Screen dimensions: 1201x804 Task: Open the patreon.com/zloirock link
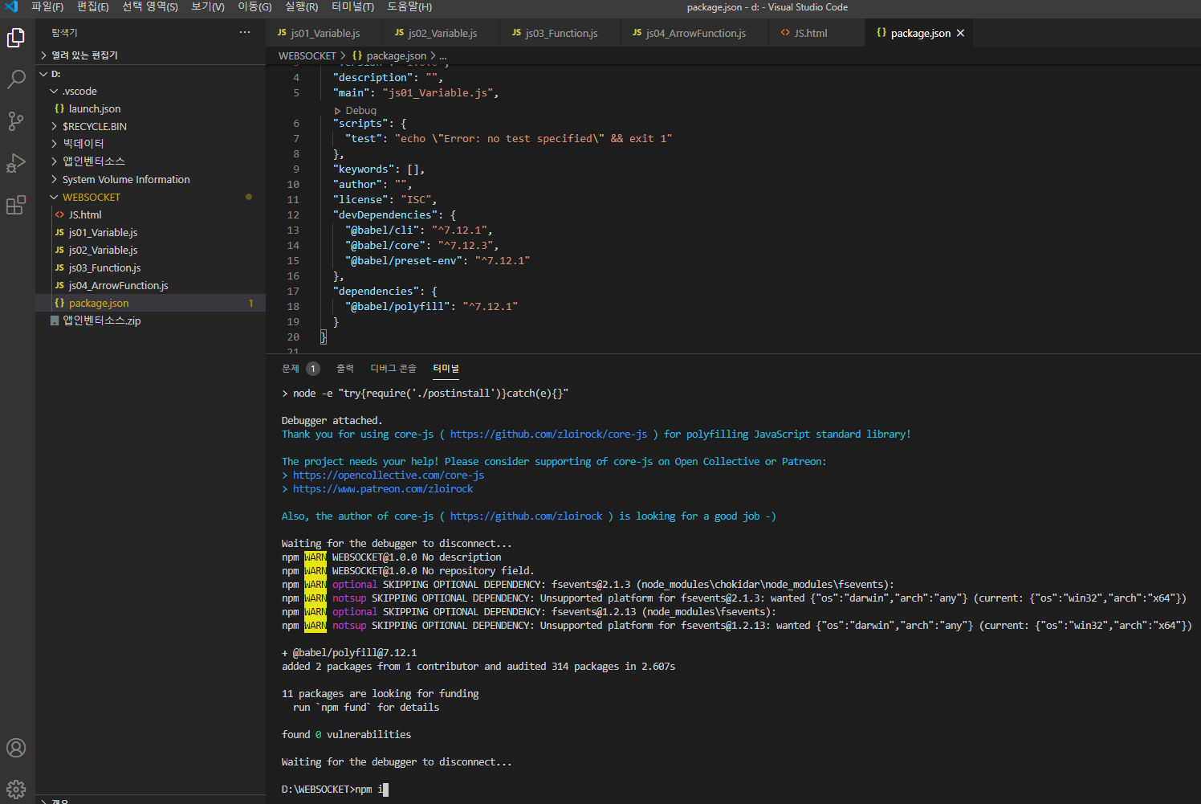[x=383, y=489]
